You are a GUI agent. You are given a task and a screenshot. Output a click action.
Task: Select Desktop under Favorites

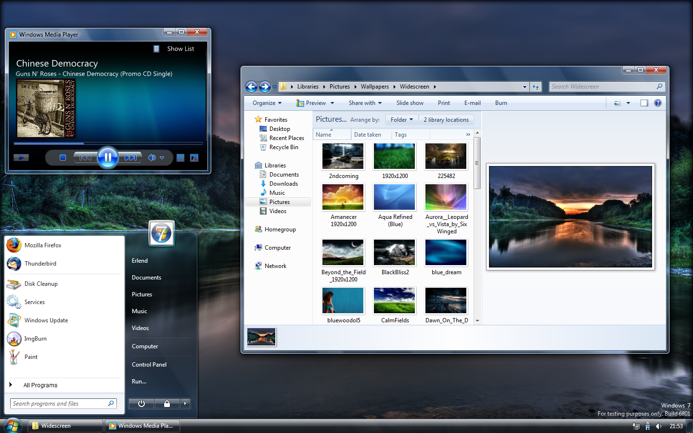pos(275,129)
